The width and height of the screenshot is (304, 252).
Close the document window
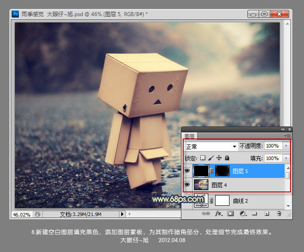279,14
